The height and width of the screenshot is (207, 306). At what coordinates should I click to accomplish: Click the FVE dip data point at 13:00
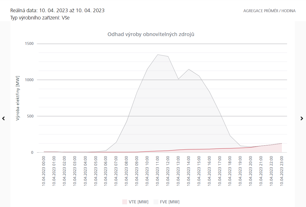pos(178,79)
